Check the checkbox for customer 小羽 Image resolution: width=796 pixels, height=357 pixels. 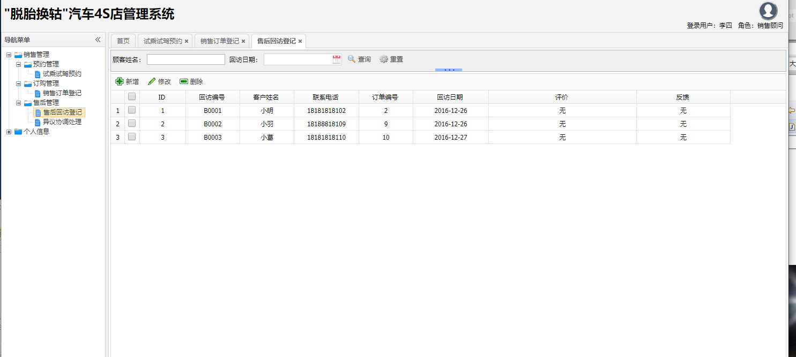(132, 124)
